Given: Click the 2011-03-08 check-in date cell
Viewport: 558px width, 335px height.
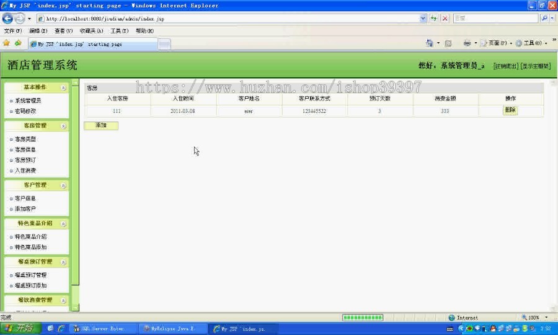Looking at the screenshot, I should (x=182, y=111).
